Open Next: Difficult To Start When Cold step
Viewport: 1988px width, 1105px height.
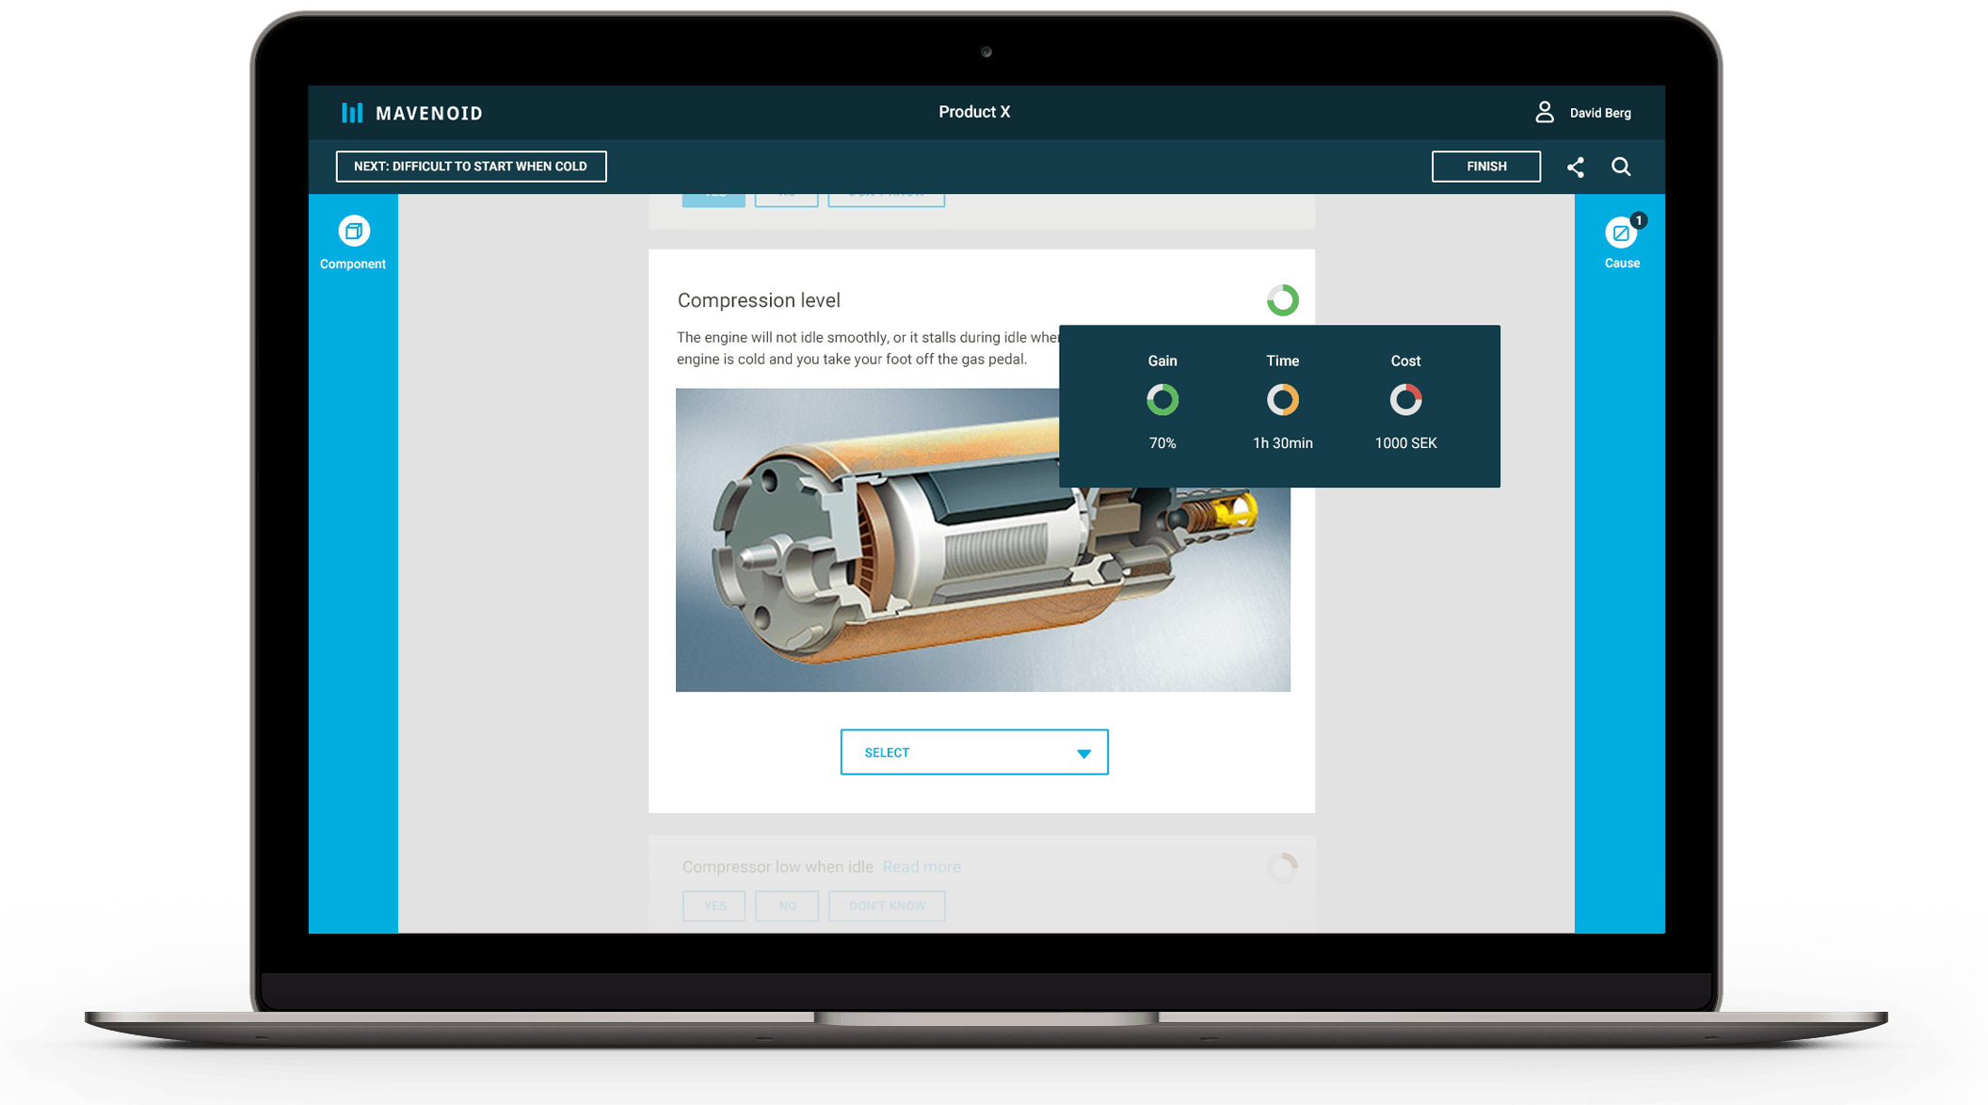[472, 166]
